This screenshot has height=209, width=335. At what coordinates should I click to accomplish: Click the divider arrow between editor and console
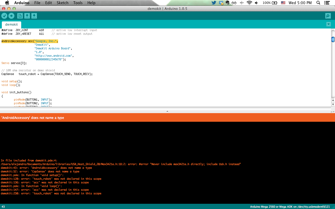tap(167, 112)
